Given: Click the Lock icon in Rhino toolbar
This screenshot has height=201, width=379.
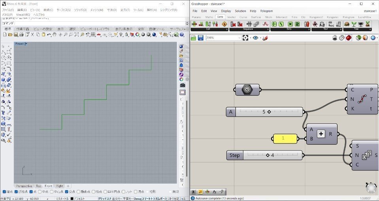Looking at the screenshot, I should (x=126, y=34).
